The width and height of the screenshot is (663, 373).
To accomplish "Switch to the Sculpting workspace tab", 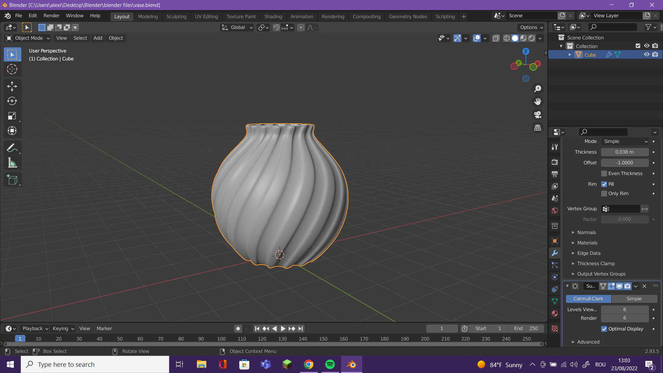I will pyautogui.click(x=176, y=16).
